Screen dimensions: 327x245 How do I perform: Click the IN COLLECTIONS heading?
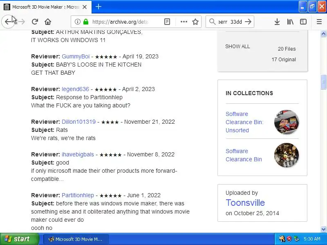click(249, 93)
